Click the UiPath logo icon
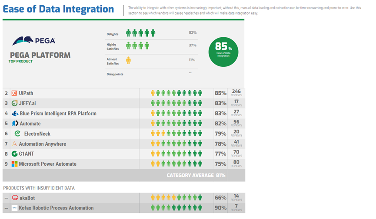Image resolution: width=376 pixels, height=219 pixels. click(x=14, y=93)
